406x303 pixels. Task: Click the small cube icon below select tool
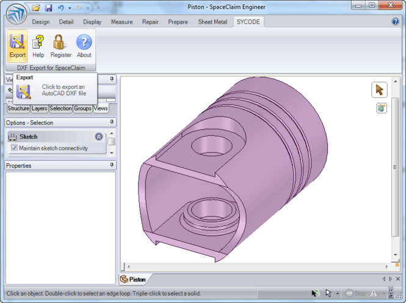click(382, 108)
